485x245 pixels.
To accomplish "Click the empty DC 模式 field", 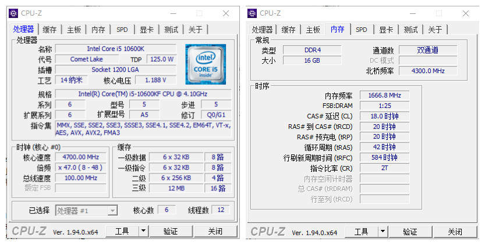I will tap(428, 60).
